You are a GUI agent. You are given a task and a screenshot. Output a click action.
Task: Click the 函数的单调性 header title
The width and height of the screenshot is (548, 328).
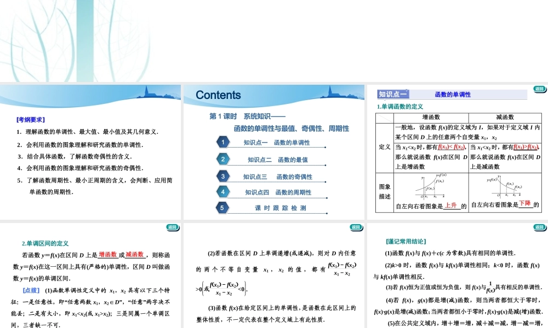click(x=454, y=93)
